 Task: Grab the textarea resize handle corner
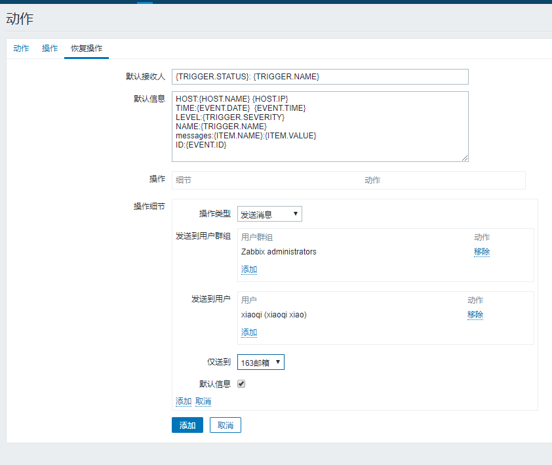(x=465, y=158)
